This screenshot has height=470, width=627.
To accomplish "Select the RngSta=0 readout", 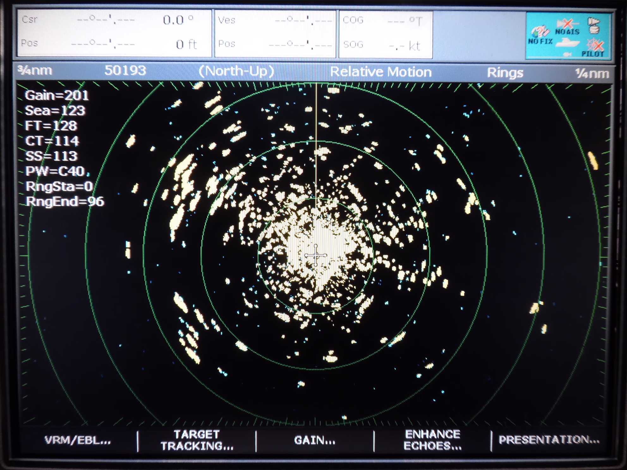I will click(59, 186).
